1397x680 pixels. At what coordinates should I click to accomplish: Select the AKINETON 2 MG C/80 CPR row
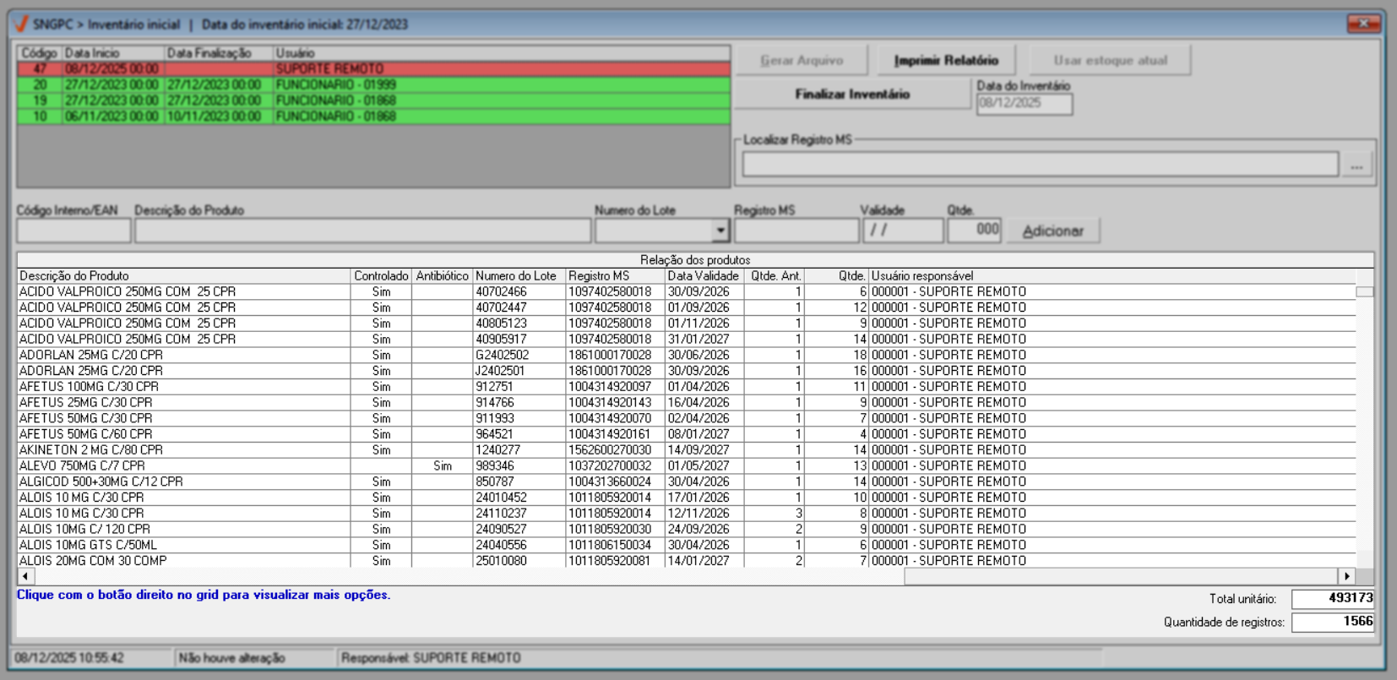coord(687,450)
